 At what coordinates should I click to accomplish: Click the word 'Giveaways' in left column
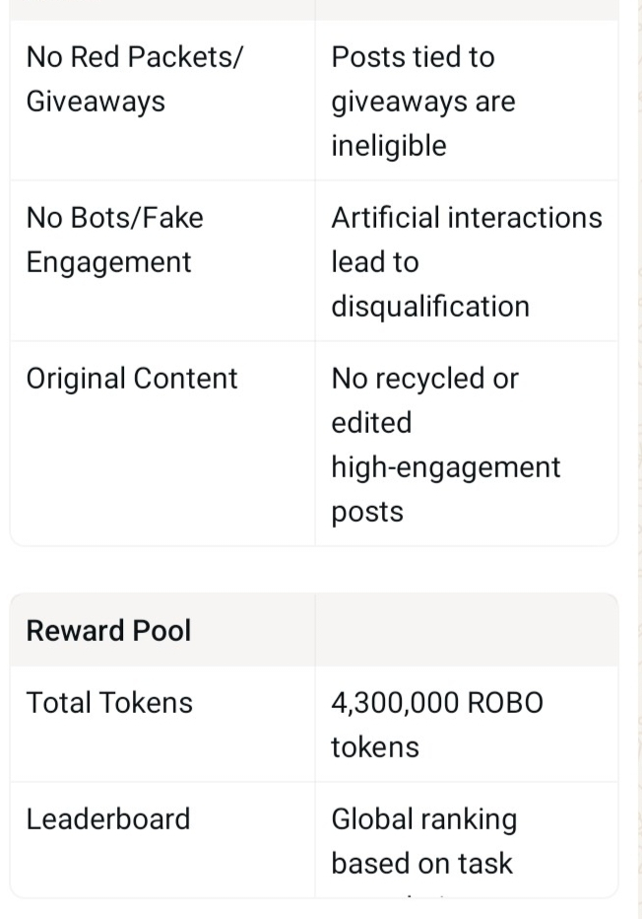point(96,102)
